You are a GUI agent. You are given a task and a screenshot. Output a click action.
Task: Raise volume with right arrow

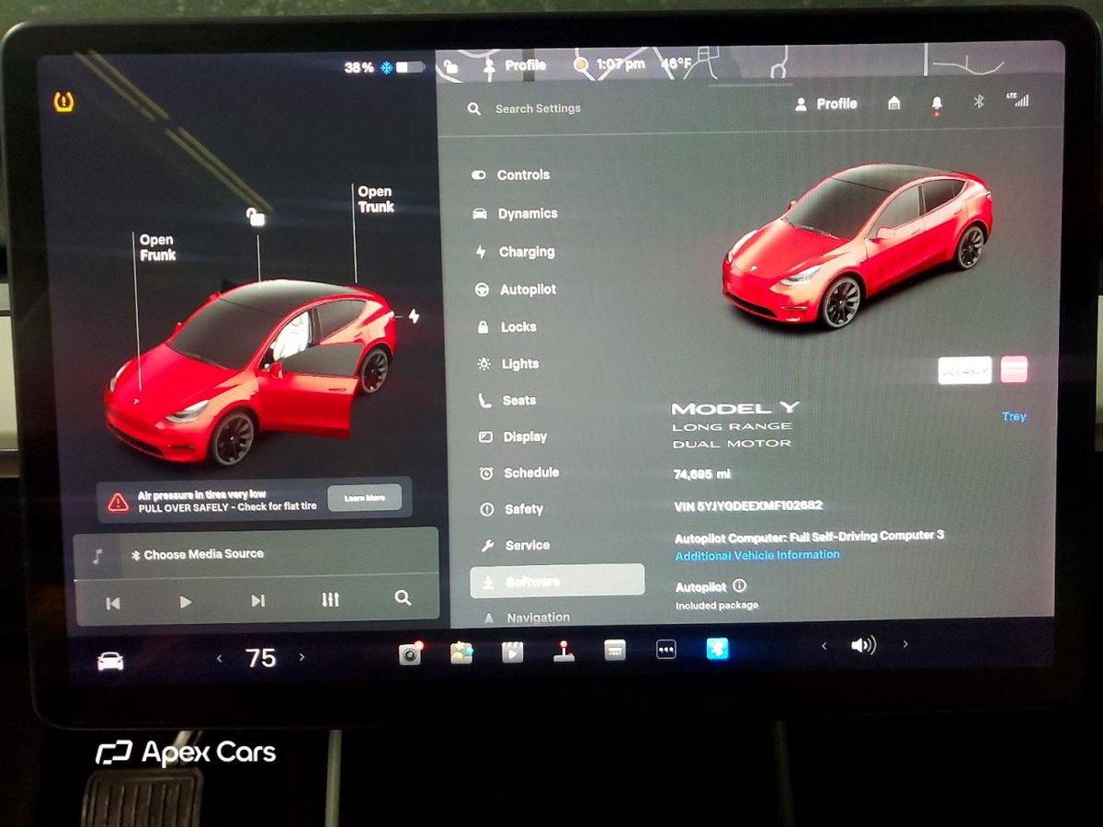pyautogui.click(x=905, y=644)
